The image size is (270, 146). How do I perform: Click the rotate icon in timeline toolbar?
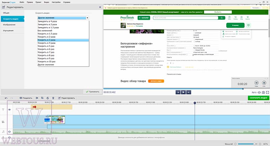[48, 98]
